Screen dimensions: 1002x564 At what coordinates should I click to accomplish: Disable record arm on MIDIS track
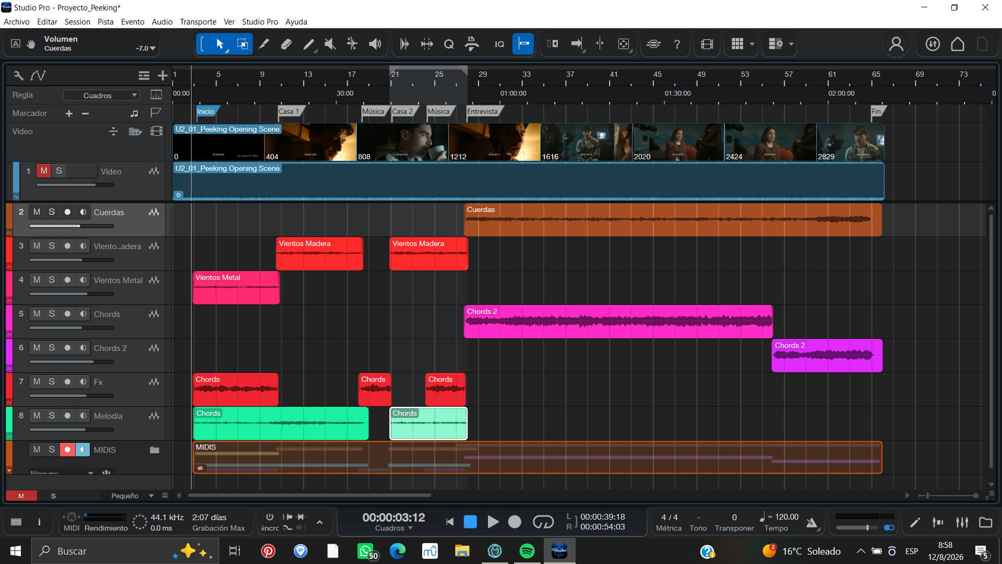pyautogui.click(x=67, y=450)
